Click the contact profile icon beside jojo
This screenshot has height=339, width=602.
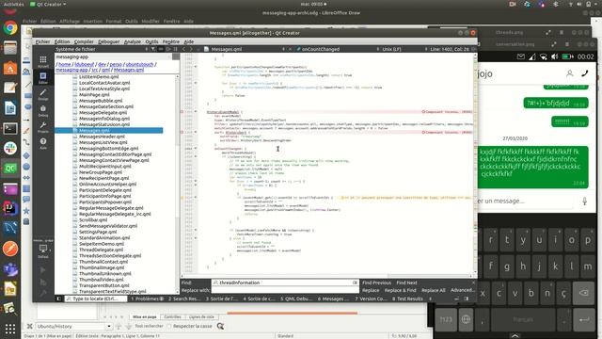click(x=570, y=73)
